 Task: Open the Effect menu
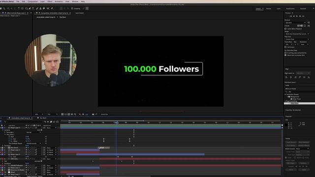coord(50,1)
